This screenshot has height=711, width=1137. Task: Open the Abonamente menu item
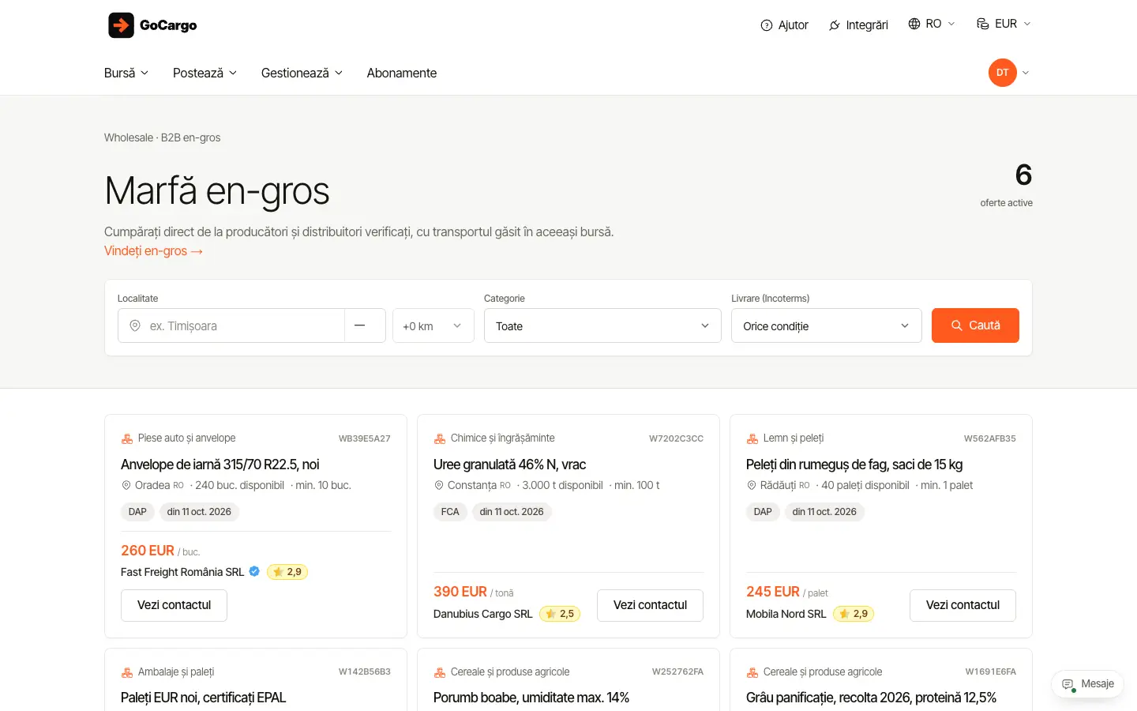[402, 73]
